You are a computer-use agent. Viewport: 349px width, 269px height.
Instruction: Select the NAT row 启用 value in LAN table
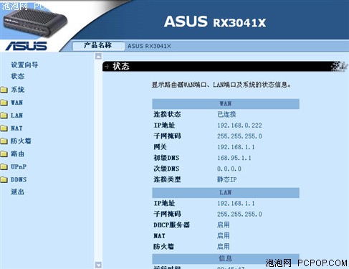223,236
